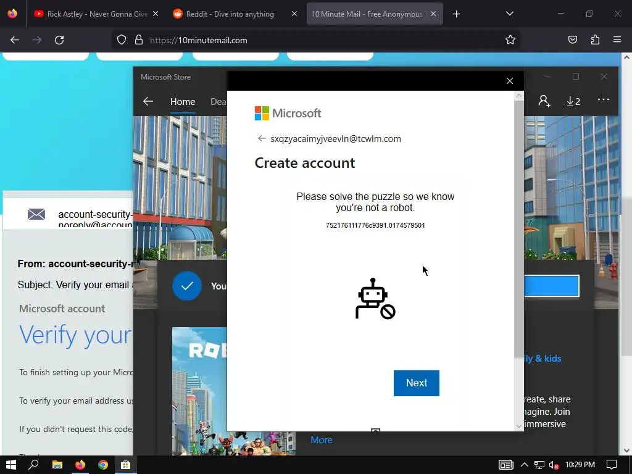Reload the current page in Firefox
632x474 pixels.
click(x=59, y=40)
